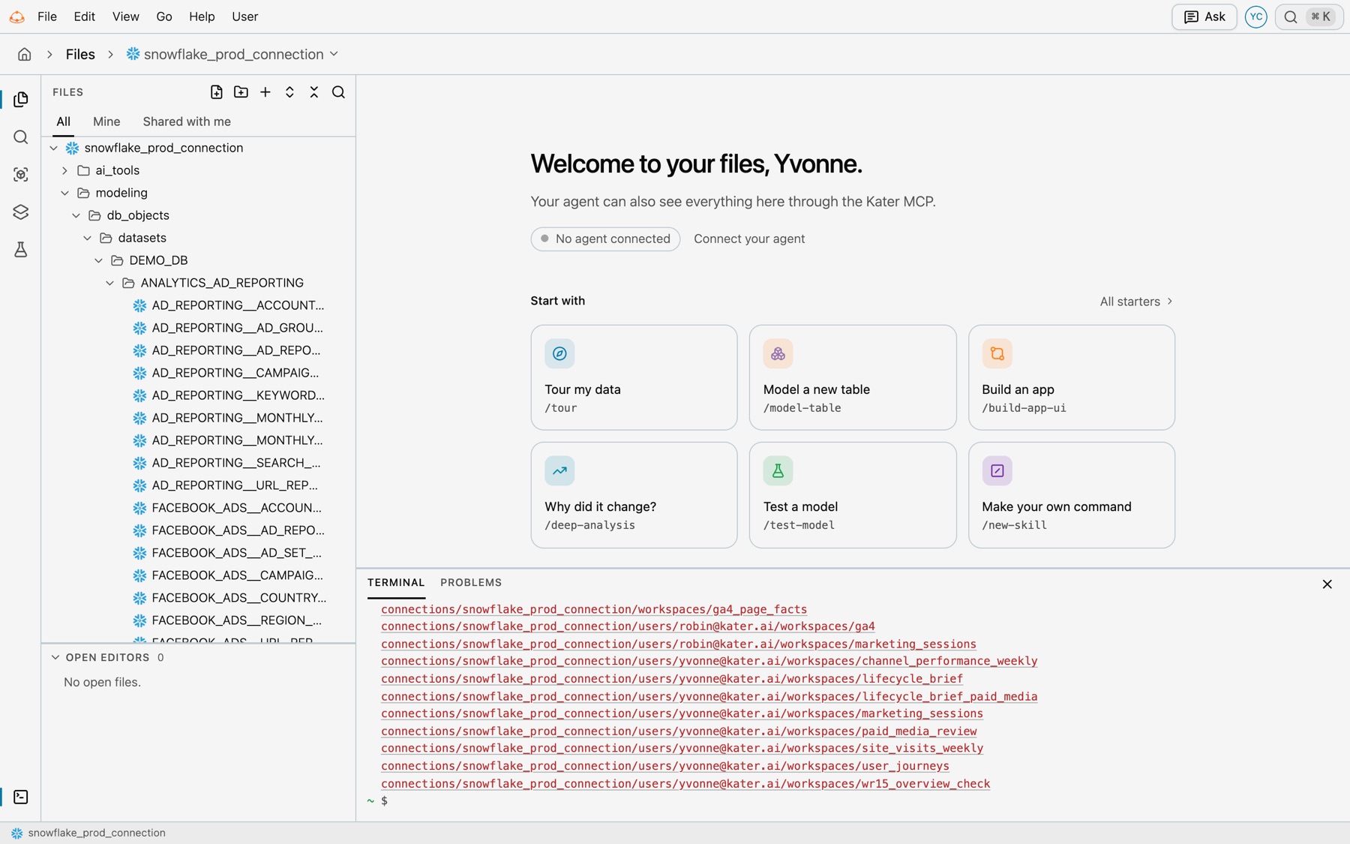
Task: Click the Tour my data starter card
Action: tap(634, 377)
